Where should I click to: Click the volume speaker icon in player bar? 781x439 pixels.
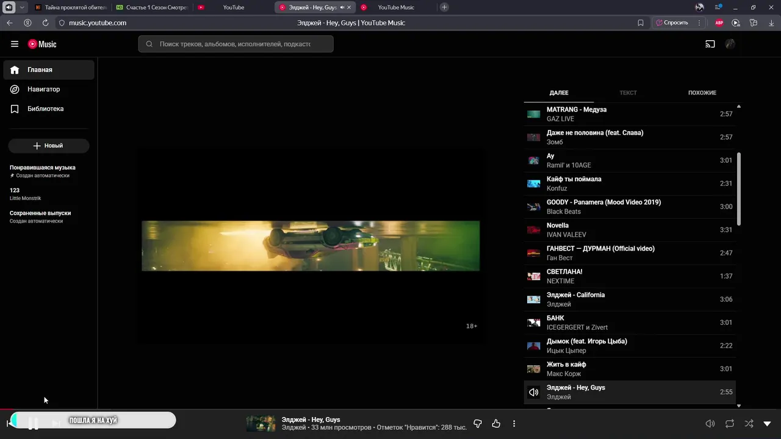point(710,424)
